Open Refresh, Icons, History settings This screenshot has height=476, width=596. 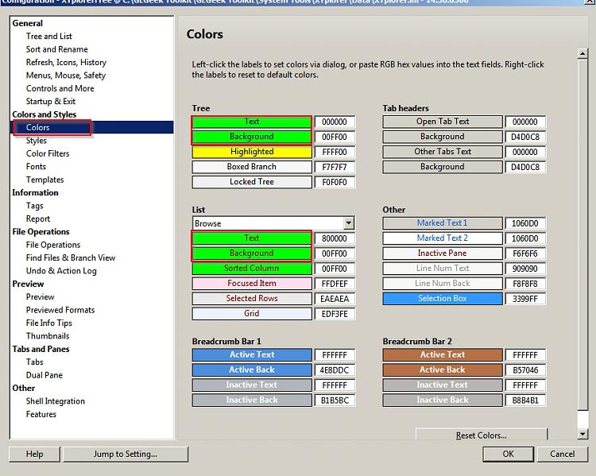pos(66,62)
